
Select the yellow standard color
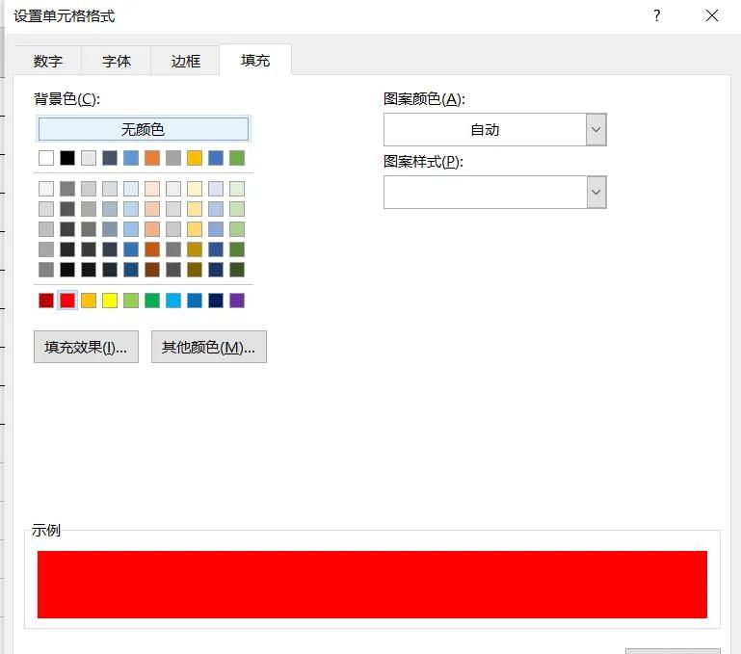click(x=110, y=301)
